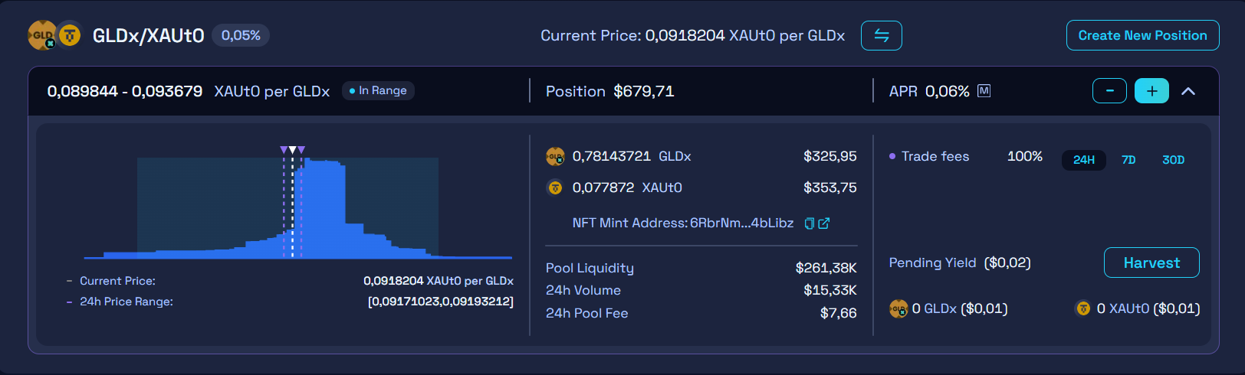Click the GLDx token icon in header
1245x375 pixels.
[41, 35]
